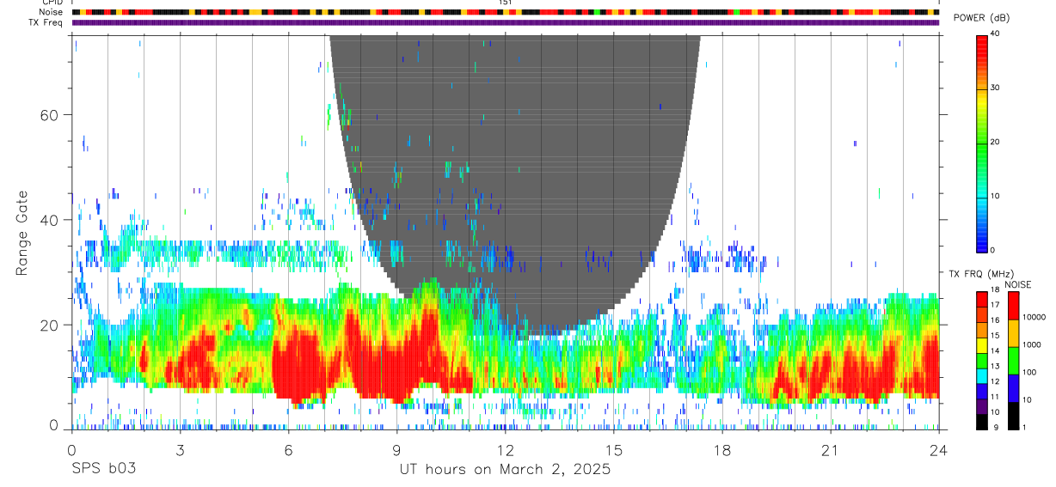
Task: Pick yellow segment of NOISE colorbar
Action: (x=1014, y=333)
